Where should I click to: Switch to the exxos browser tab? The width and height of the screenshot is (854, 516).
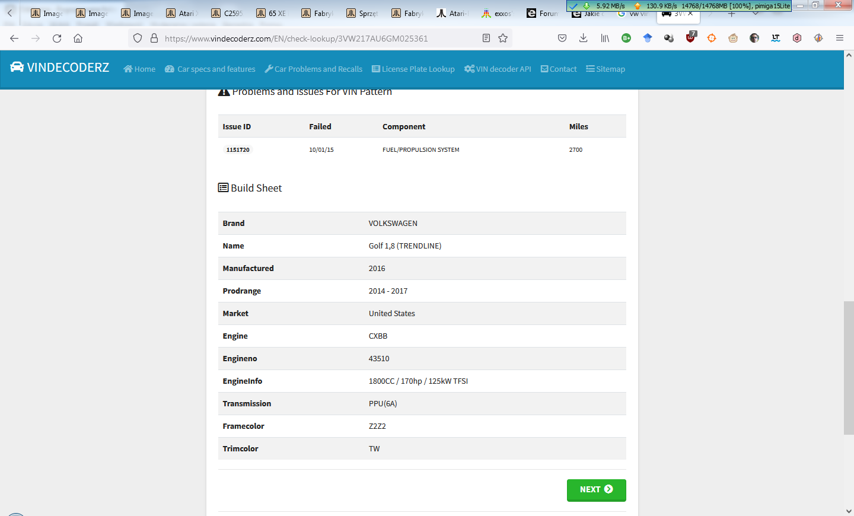coord(498,13)
